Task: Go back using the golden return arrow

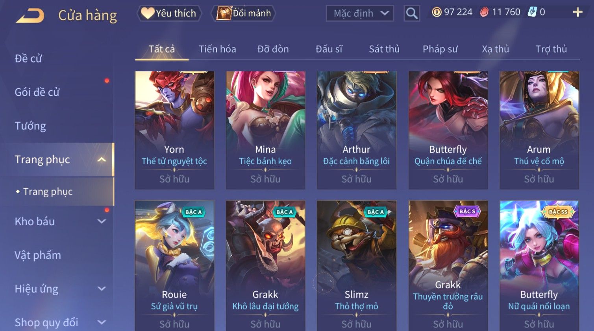Action: 30,15
